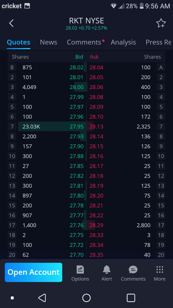Image resolution: width=173 pixels, height=308 pixels.
Task: Select the ask price 28.20
Action: coord(96,196)
